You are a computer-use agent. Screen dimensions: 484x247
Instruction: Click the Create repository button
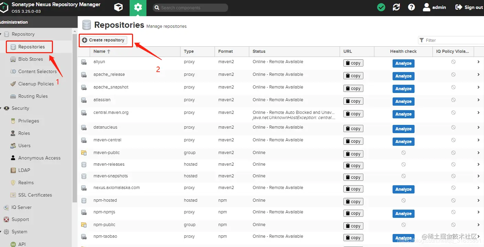pos(103,40)
